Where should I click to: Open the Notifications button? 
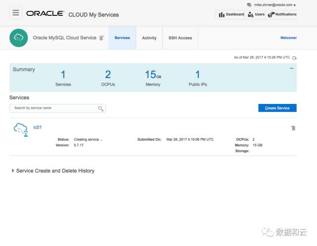(282, 15)
